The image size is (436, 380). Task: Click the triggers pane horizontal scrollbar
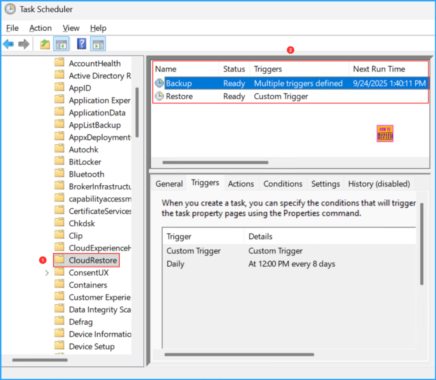point(239,354)
